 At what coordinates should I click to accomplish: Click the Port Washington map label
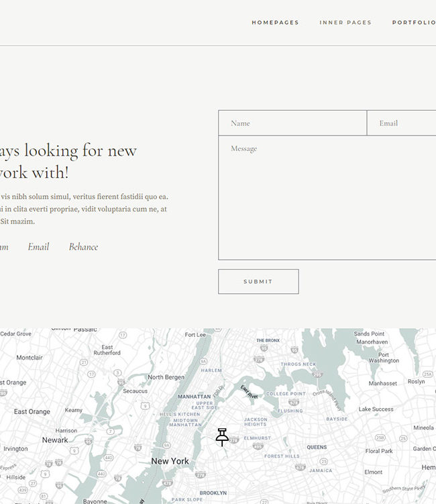pos(384,358)
